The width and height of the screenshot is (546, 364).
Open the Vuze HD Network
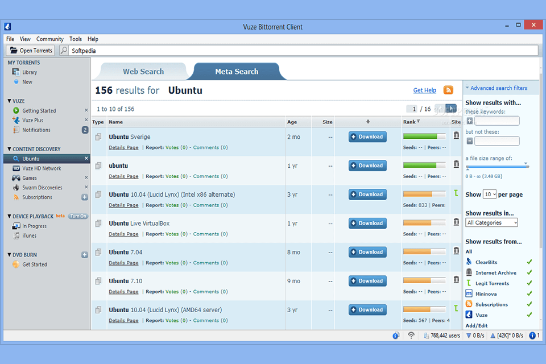click(x=42, y=168)
